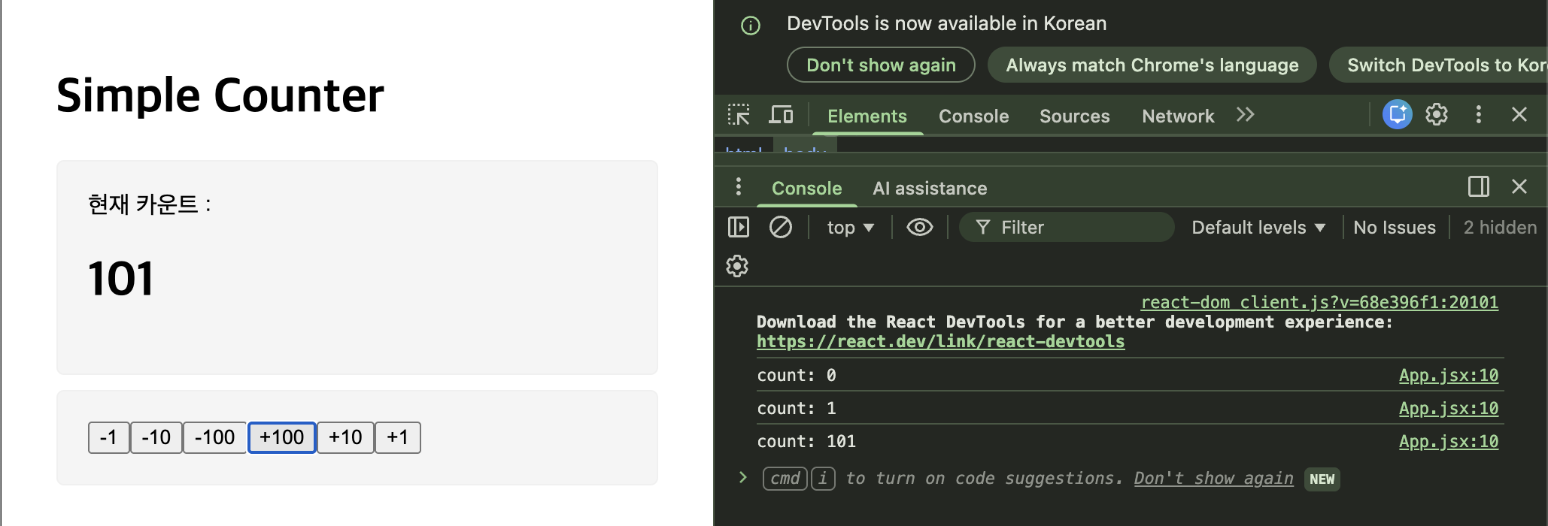This screenshot has height=526, width=1548.
Task: Click the blue AI assistance icon
Action: pos(1397,114)
